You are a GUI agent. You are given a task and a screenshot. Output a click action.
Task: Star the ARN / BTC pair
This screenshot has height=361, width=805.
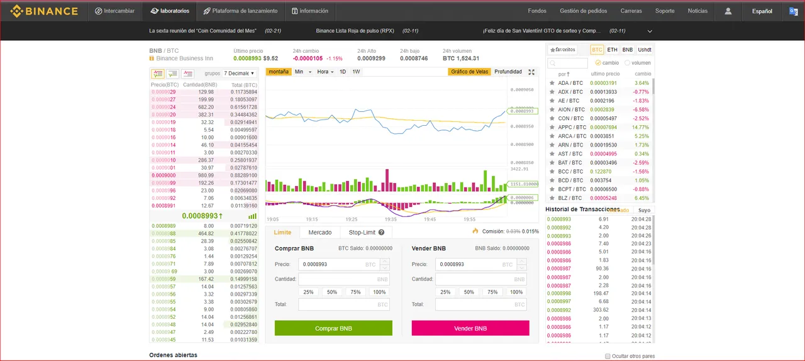click(x=552, y=145)
